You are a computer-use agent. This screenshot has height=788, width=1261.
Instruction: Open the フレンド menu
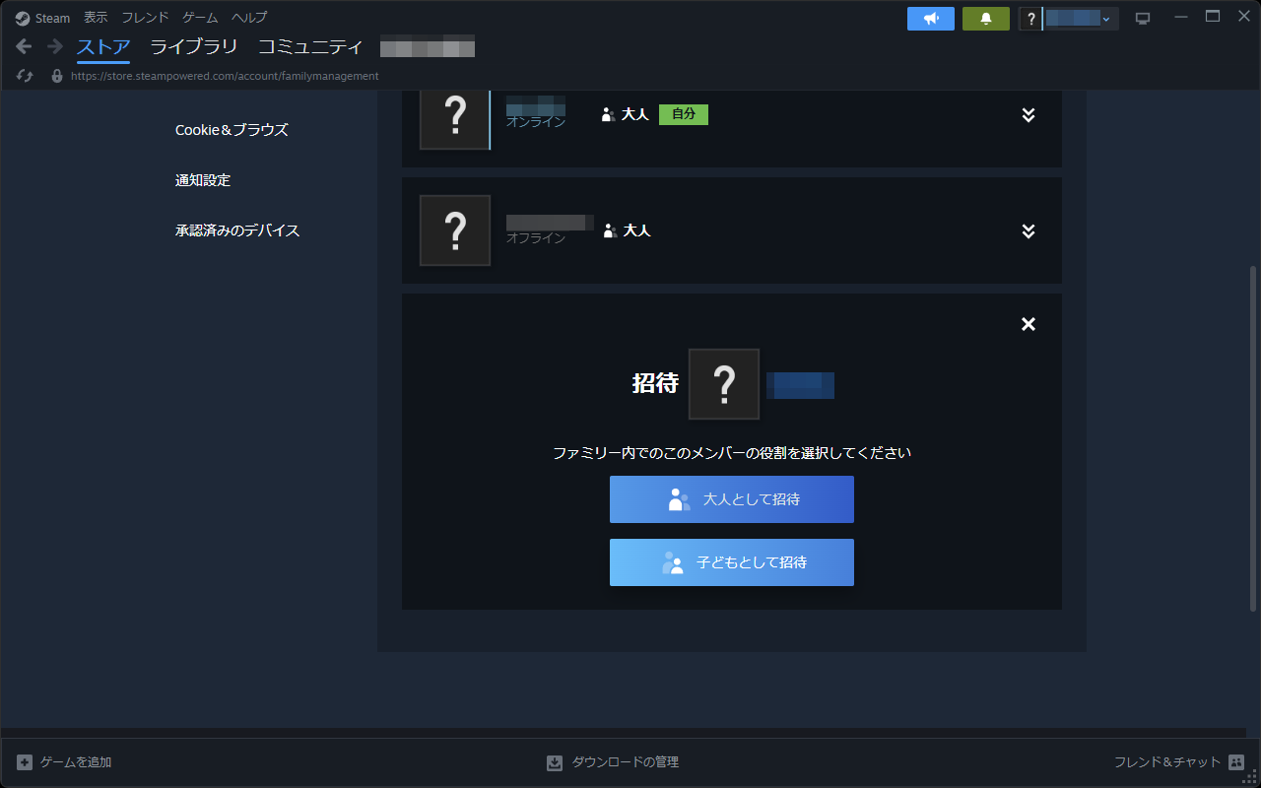[x=145, y=18]
